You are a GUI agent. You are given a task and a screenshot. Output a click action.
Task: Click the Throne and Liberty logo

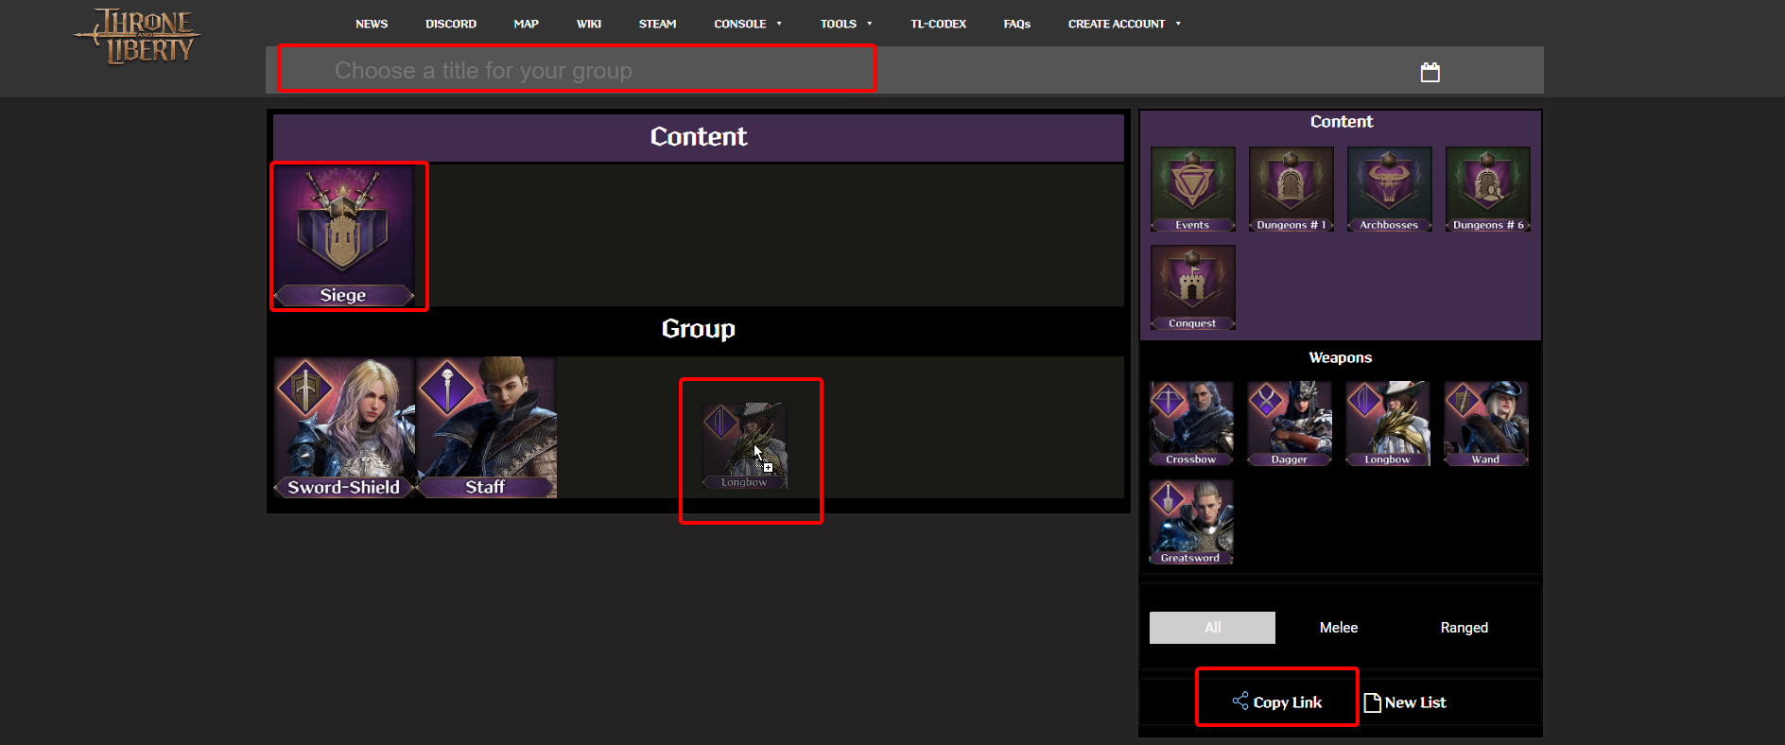pyautogui.click(x=138, y=37)
